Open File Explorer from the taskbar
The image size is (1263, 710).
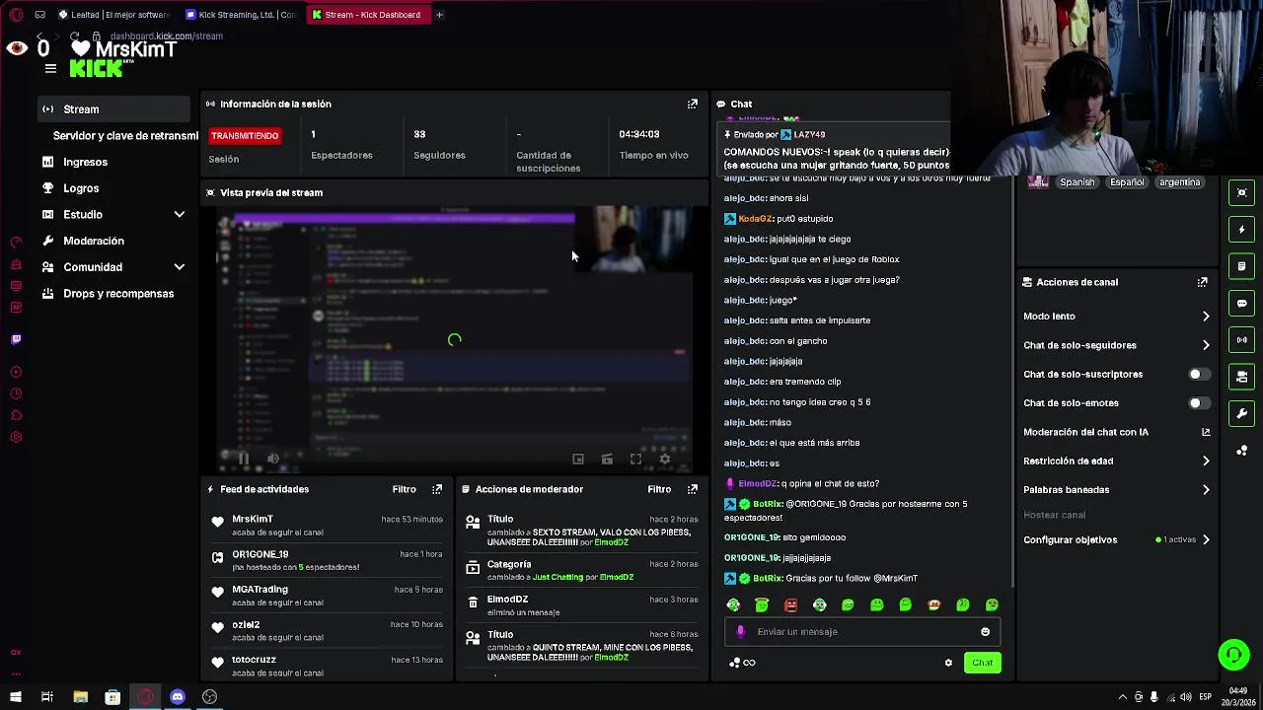click(81, 697)
